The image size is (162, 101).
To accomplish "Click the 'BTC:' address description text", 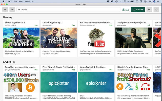I will click(96, 97).
